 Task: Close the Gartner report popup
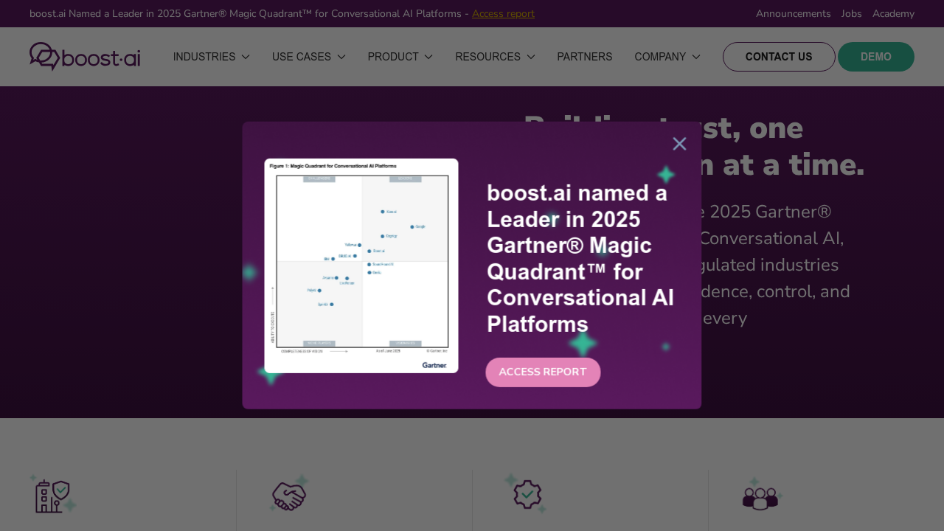(x=678, y=143)
